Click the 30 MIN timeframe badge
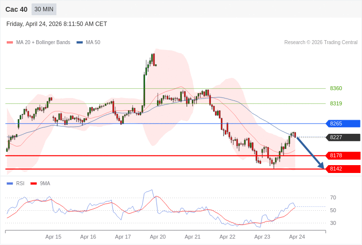 pyautogui.click(x=44, y=9)
